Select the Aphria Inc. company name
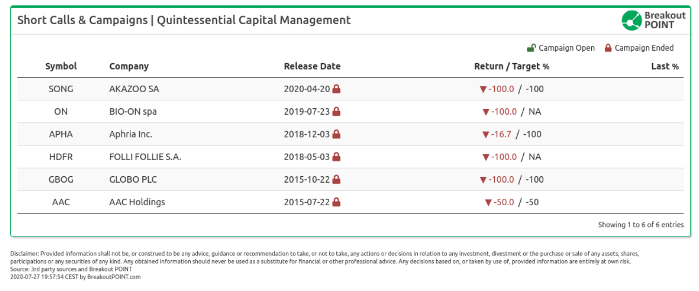The width and height of the screenshot is (699, 291). (130, 134)
